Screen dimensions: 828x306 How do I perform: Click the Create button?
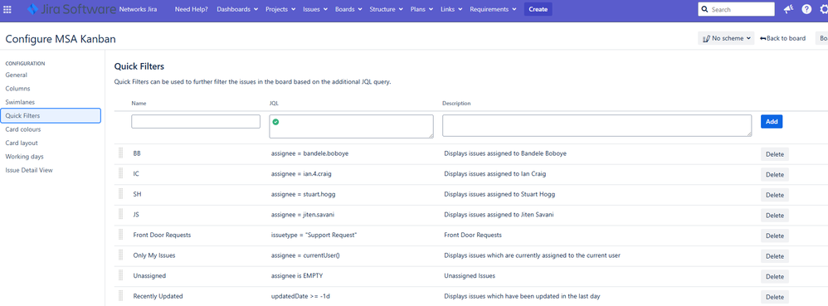click(x=538, y=9)
